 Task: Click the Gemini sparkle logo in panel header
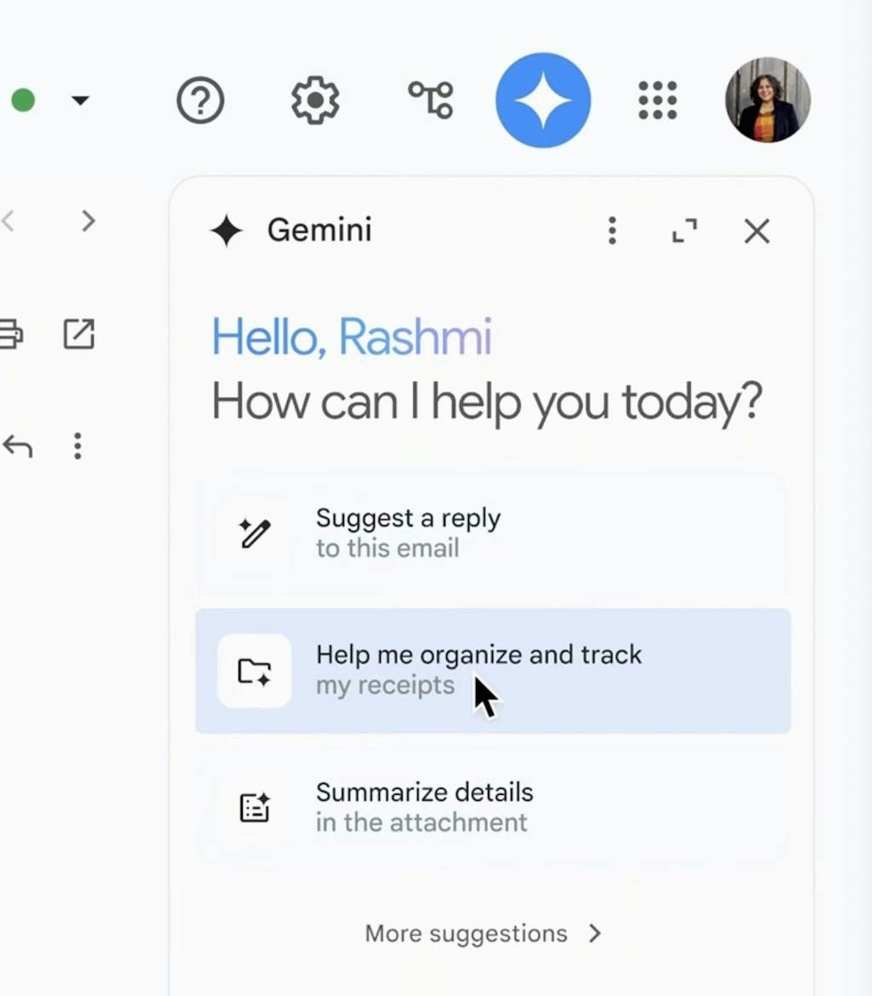(x=227, y=231)
